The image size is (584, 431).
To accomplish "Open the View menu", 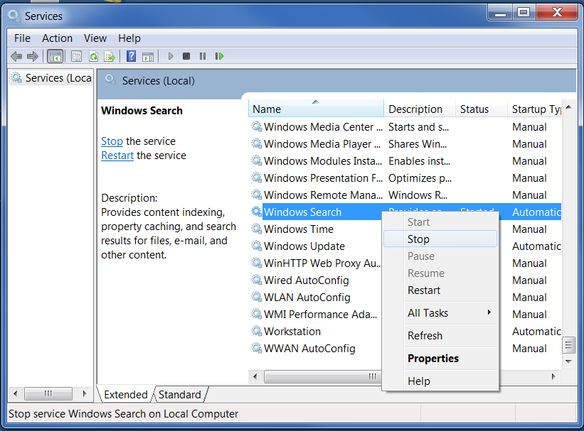I will (x=95, y=38).
